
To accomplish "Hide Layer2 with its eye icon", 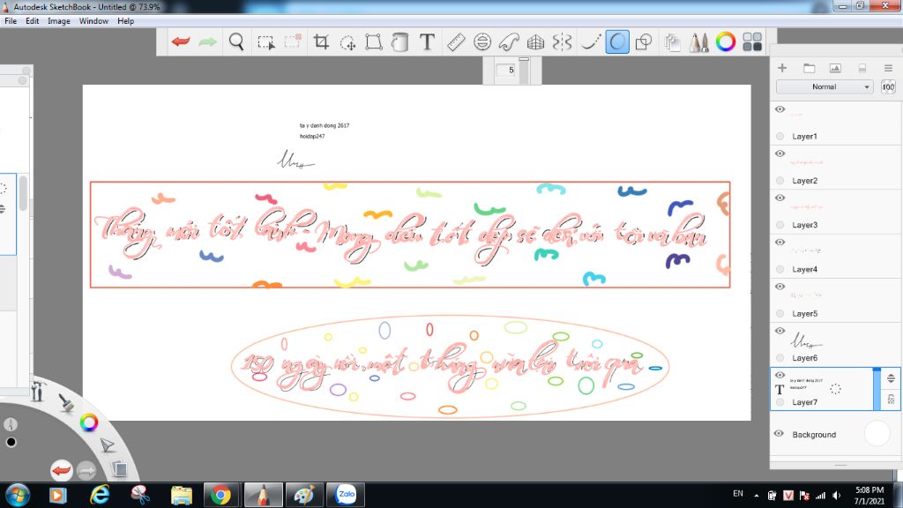I will (780, 153).
